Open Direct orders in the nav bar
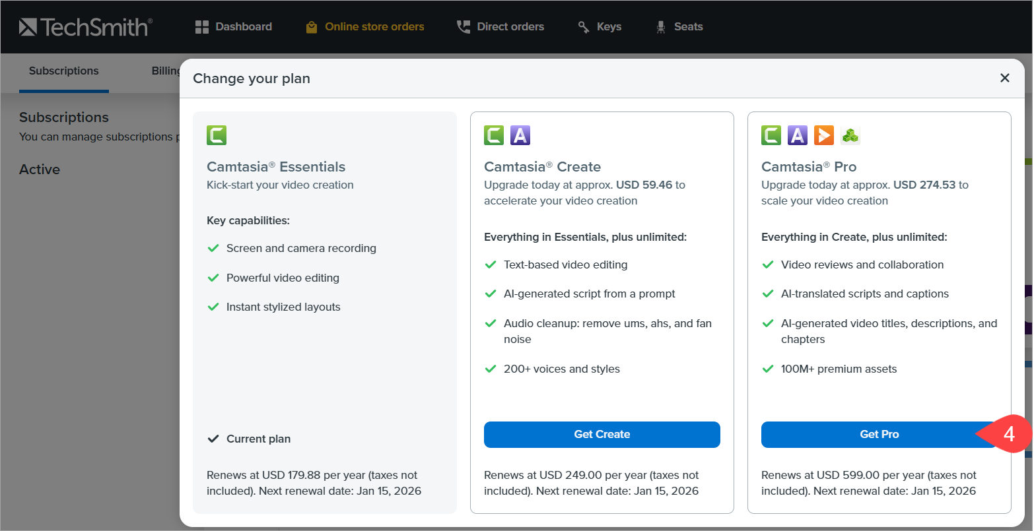The width and height of the screenshot is (1034, 531). point(500,27)
